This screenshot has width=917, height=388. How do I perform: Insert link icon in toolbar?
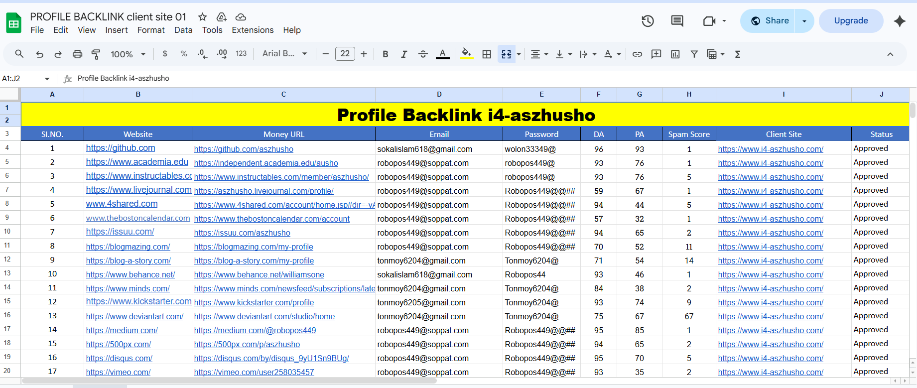coord(637,54)
